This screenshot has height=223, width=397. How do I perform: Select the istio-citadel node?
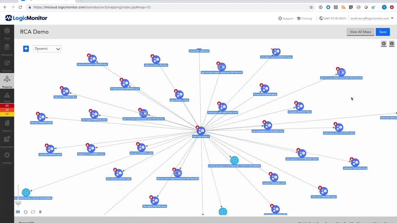tap(94, 114)
